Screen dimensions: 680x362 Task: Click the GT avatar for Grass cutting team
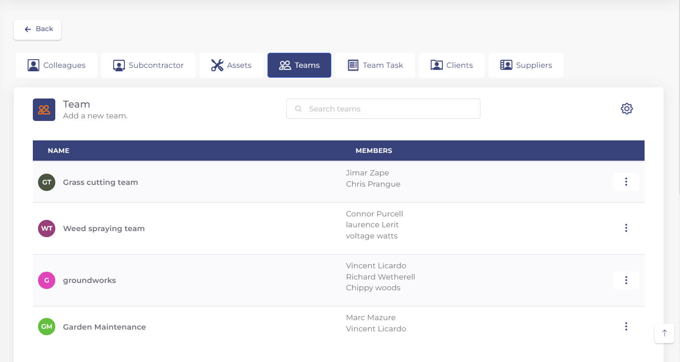pos(47,182)
